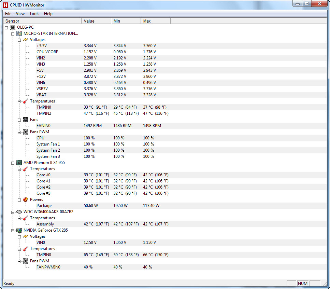
Task: Collapse the MICRO-STAR INTERNATION... node
Action: pyautogui.click(x=13, y=34)
